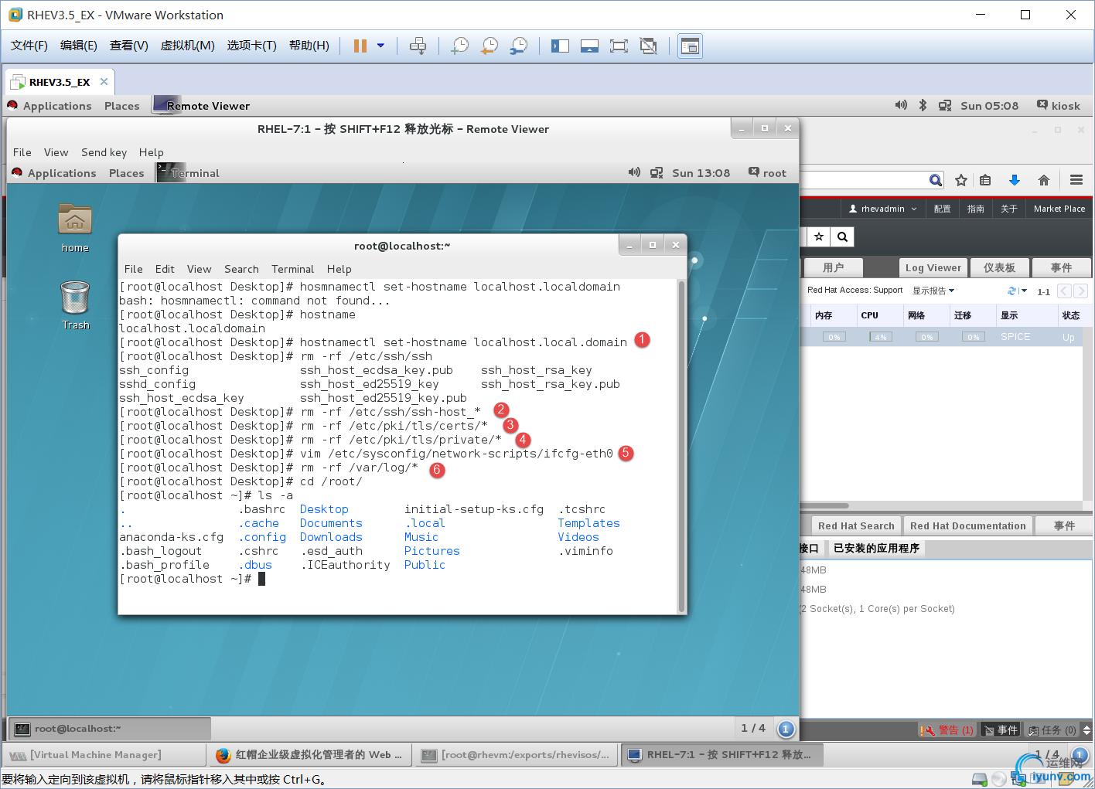Screen dimensions: 1095x789
Task: Take a VM snapshot
Action: point(460,46)
